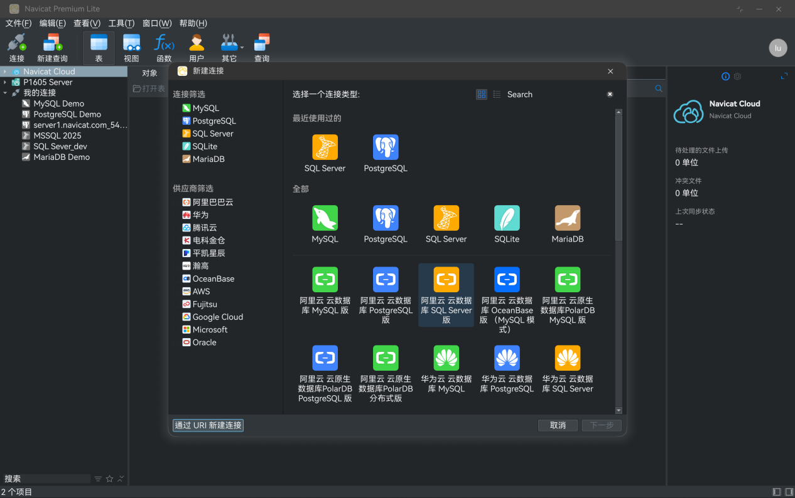This screenshot has height=498, width=795.
Task: Select recently used SQL Server icon
Action: [325, 147]
